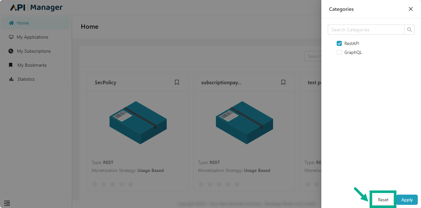Image resolution: width=421 pixels, height=208 pixels.
Task: Apply the selected category filters
Action: coord(407,199)
